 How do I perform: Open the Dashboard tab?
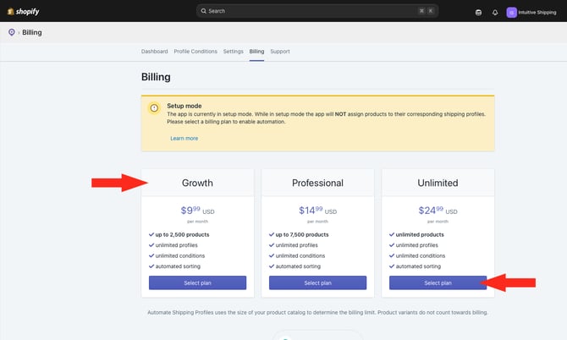point(154,52)
